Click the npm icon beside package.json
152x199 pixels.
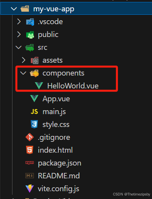30,162
